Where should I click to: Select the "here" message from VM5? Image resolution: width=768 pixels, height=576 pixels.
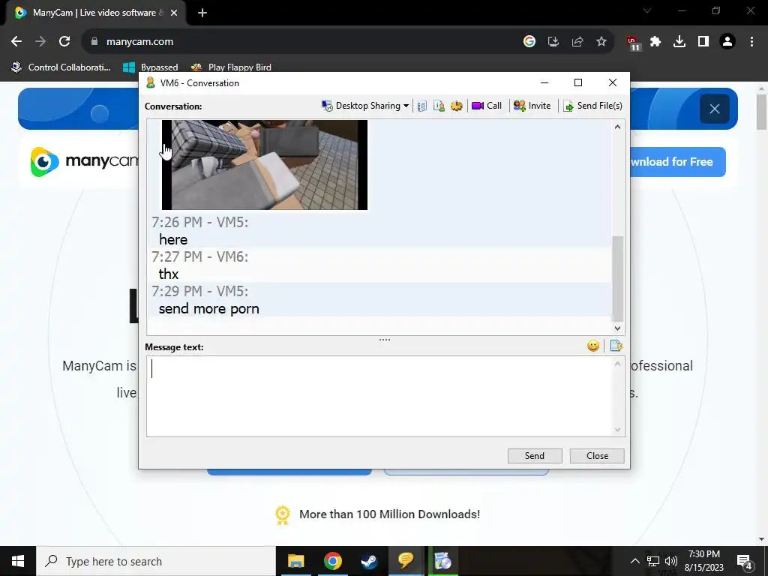pyautogui.click(x=173, y=239)
